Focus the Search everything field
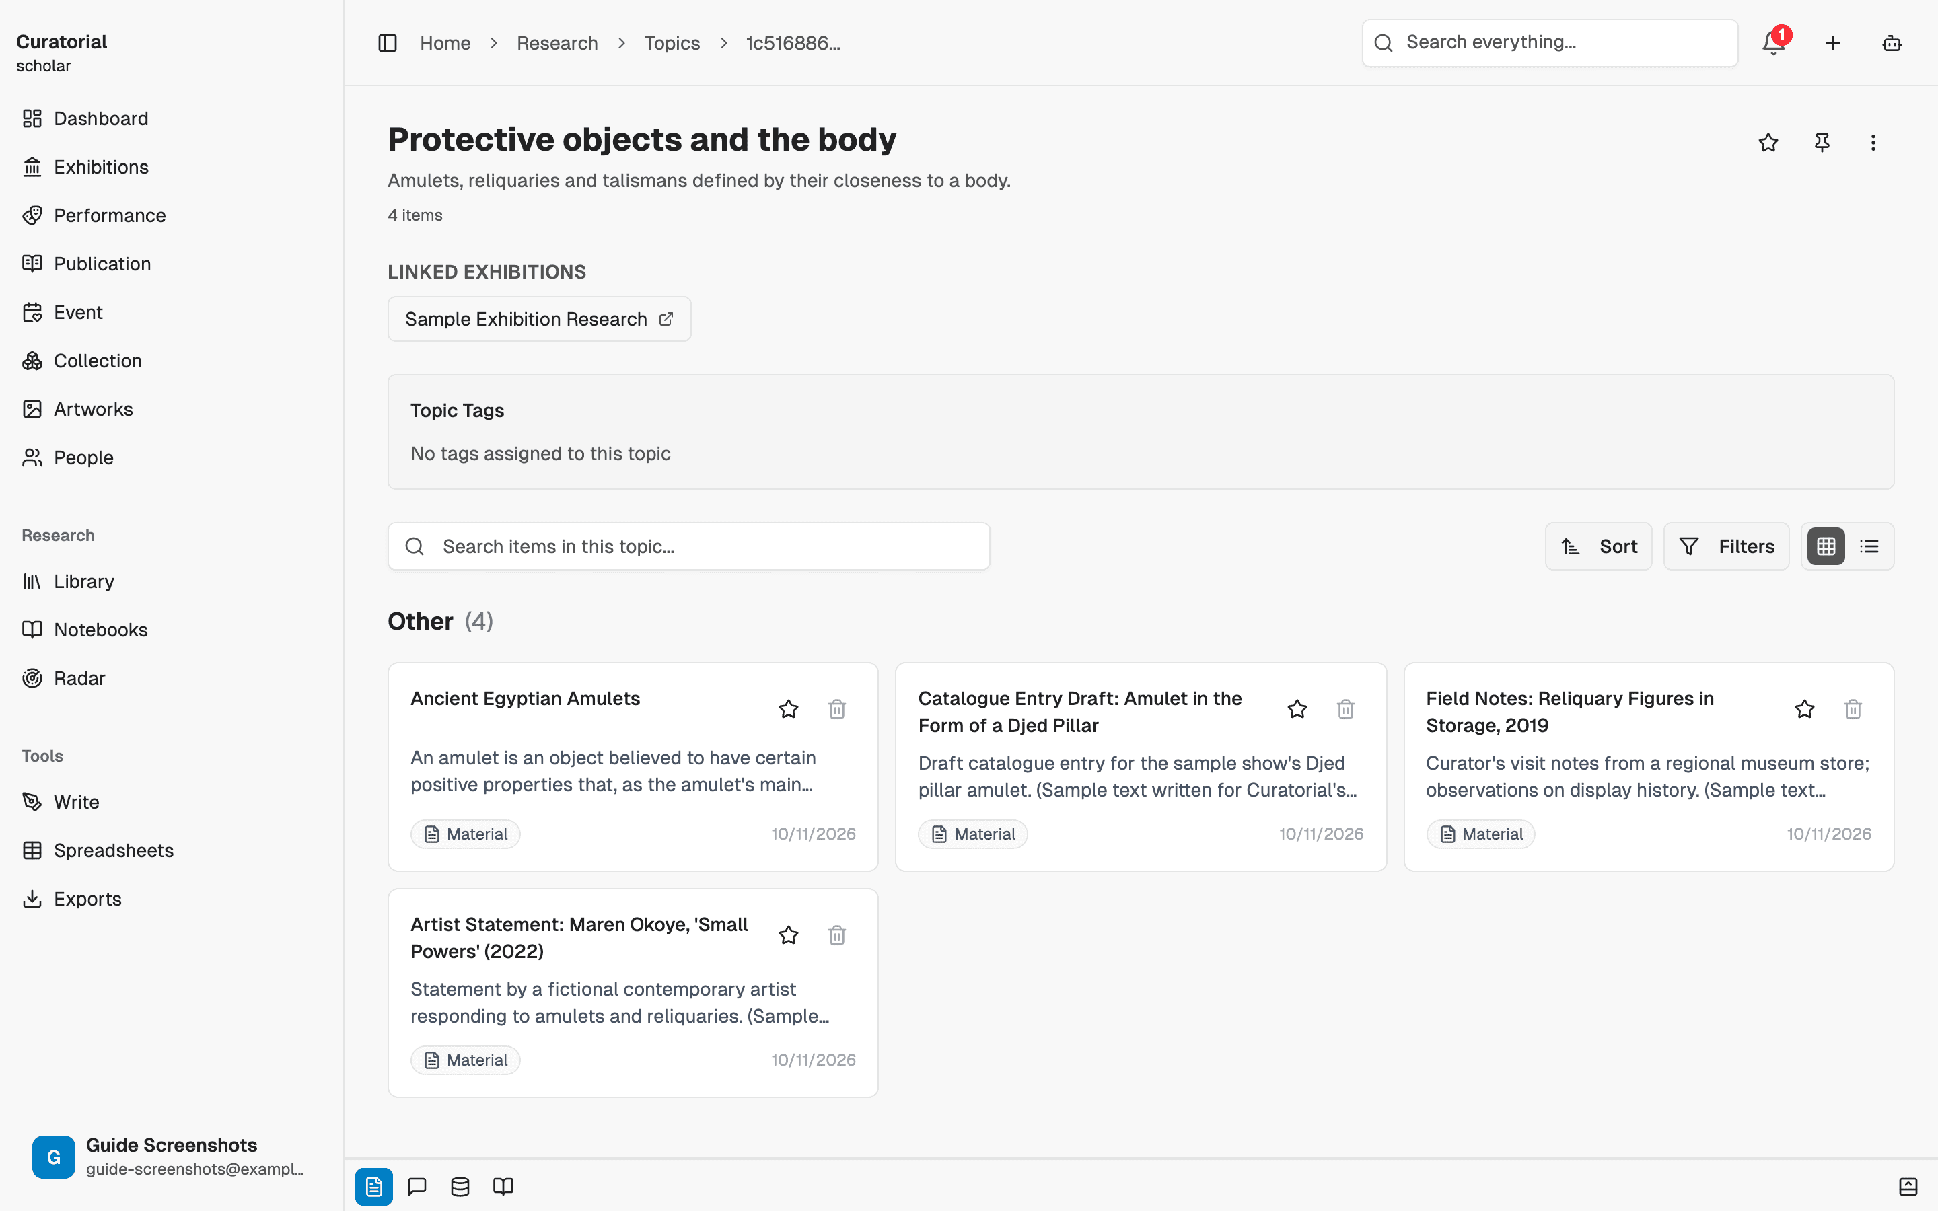The width and height of the screenshot is (1938, 1211). point(1550,43)
